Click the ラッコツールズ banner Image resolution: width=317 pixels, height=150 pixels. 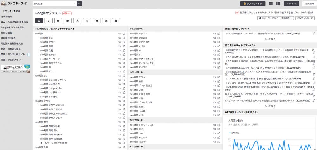click(16, 69)
